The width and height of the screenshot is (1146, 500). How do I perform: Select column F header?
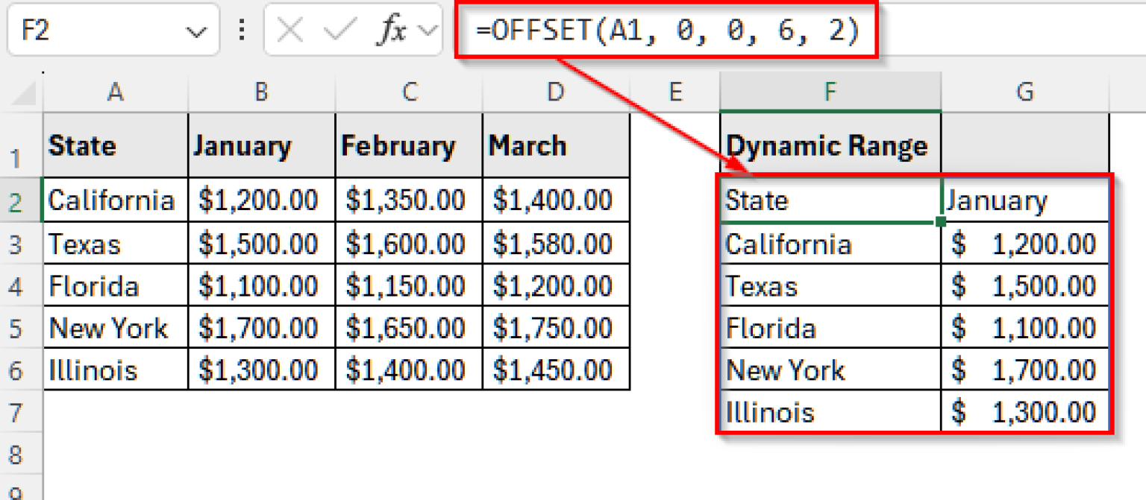point(829,91)
